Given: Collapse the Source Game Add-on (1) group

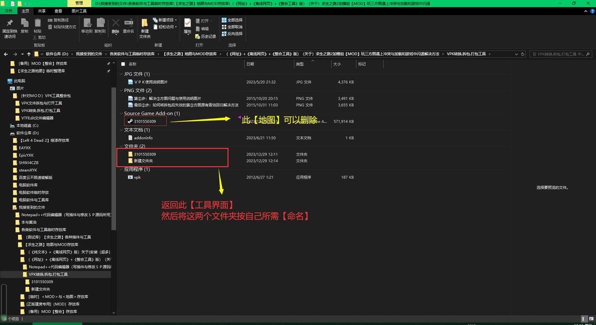Looking at the screenshot, I should pyautogui.click(x=121, y=113).
